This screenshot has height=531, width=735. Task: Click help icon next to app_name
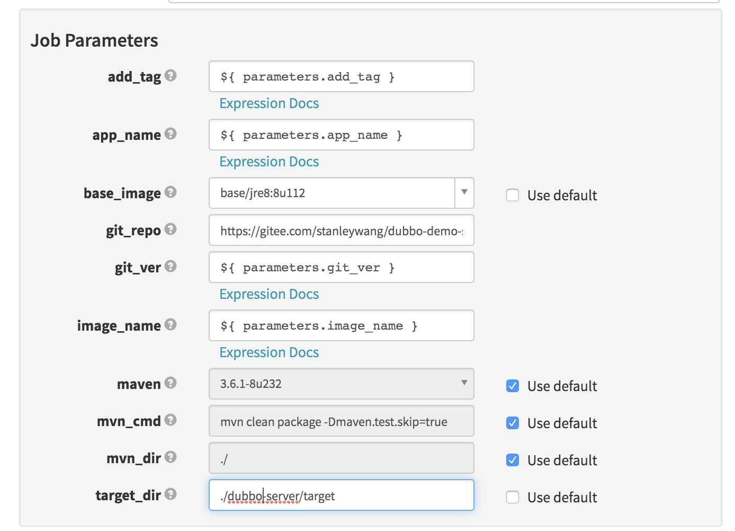pos(171,134)
